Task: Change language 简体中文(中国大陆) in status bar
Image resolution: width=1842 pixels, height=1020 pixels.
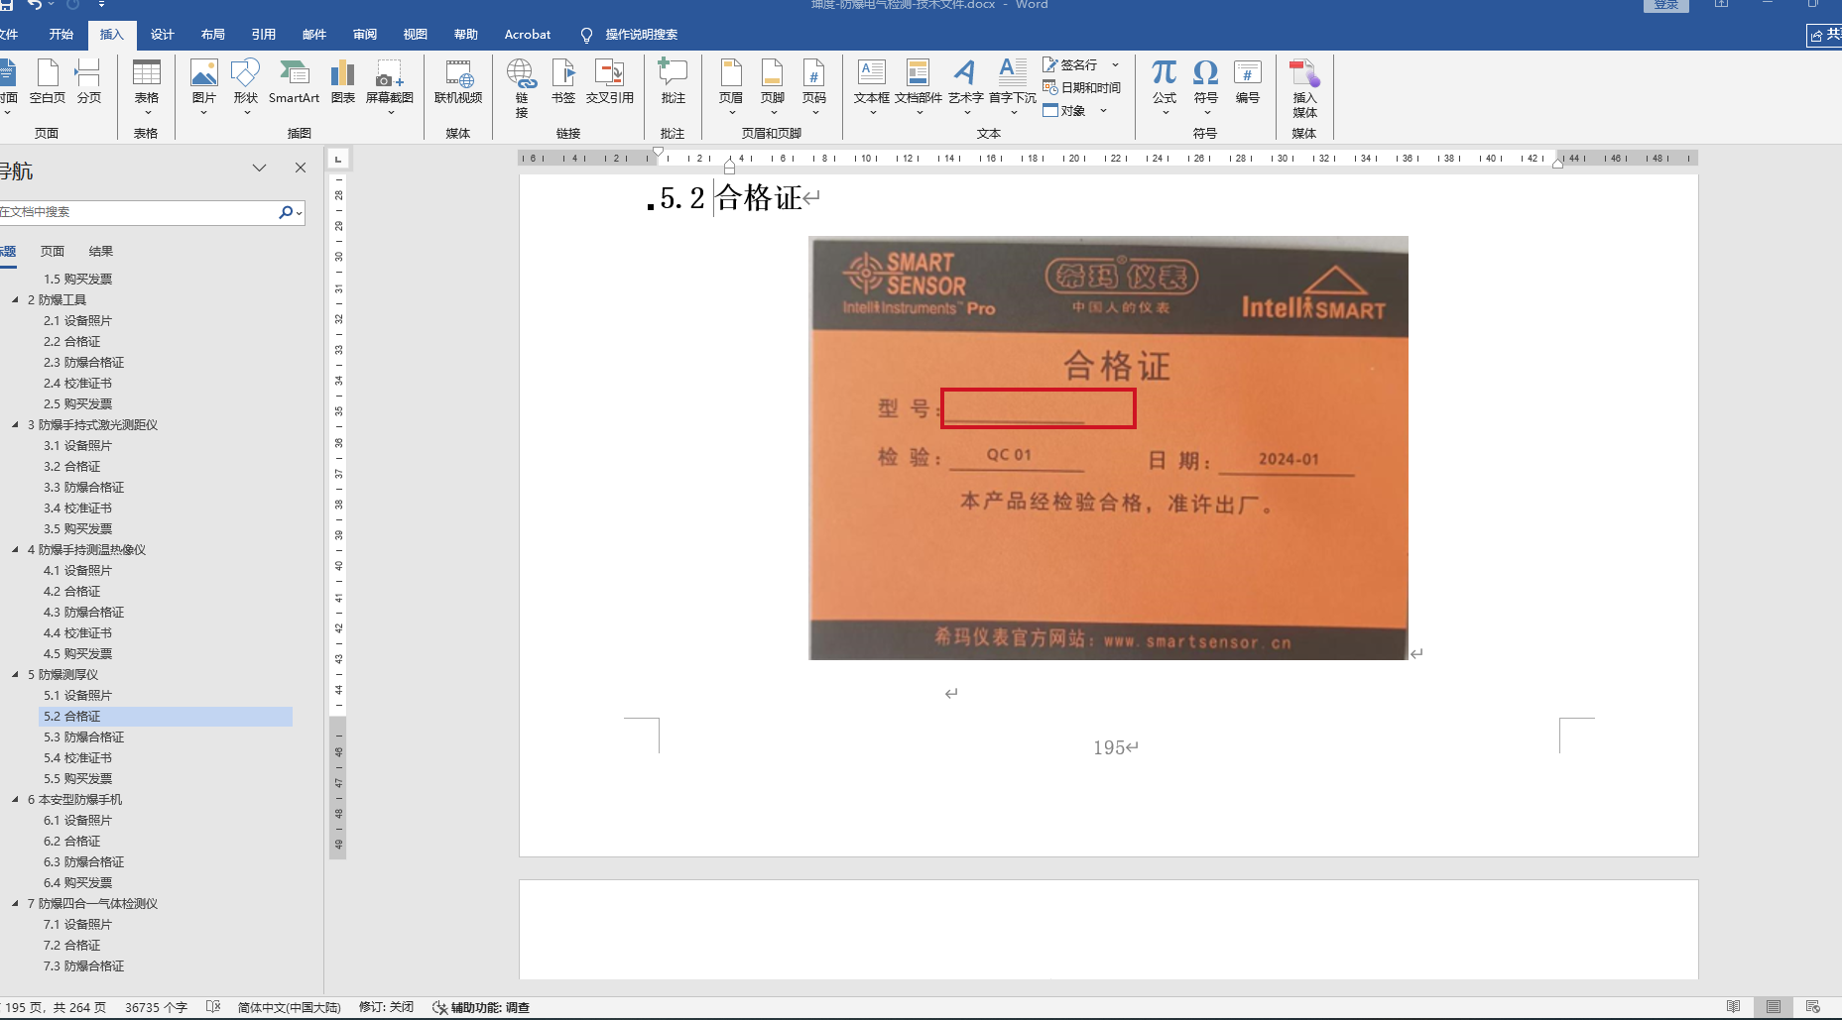Action: pos(289,1007)
